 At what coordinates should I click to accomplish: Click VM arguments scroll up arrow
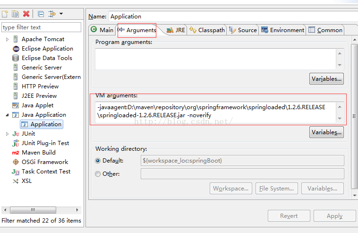(340, 107)
